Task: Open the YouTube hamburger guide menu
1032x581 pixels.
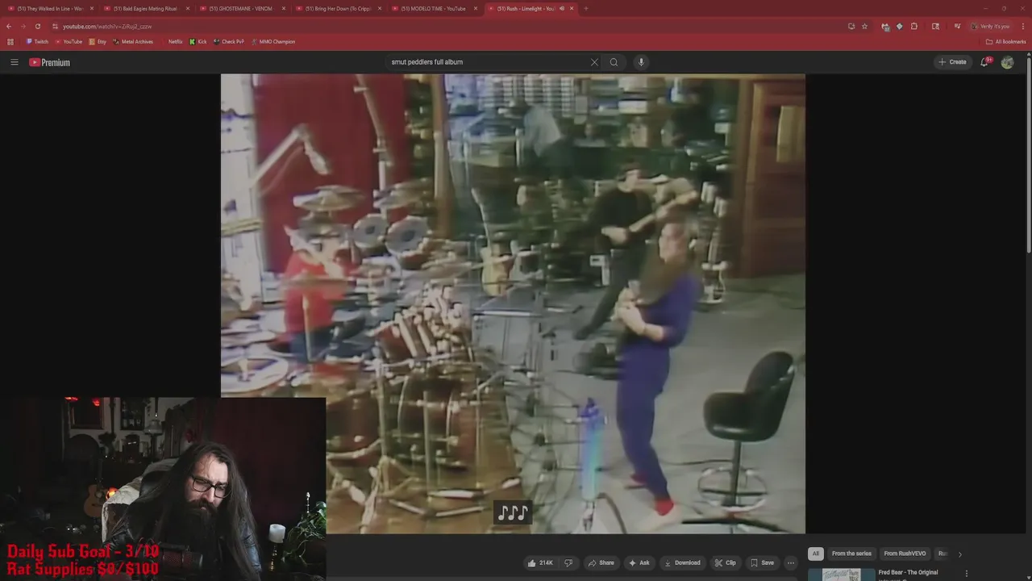Action: (x=14, y=62)
